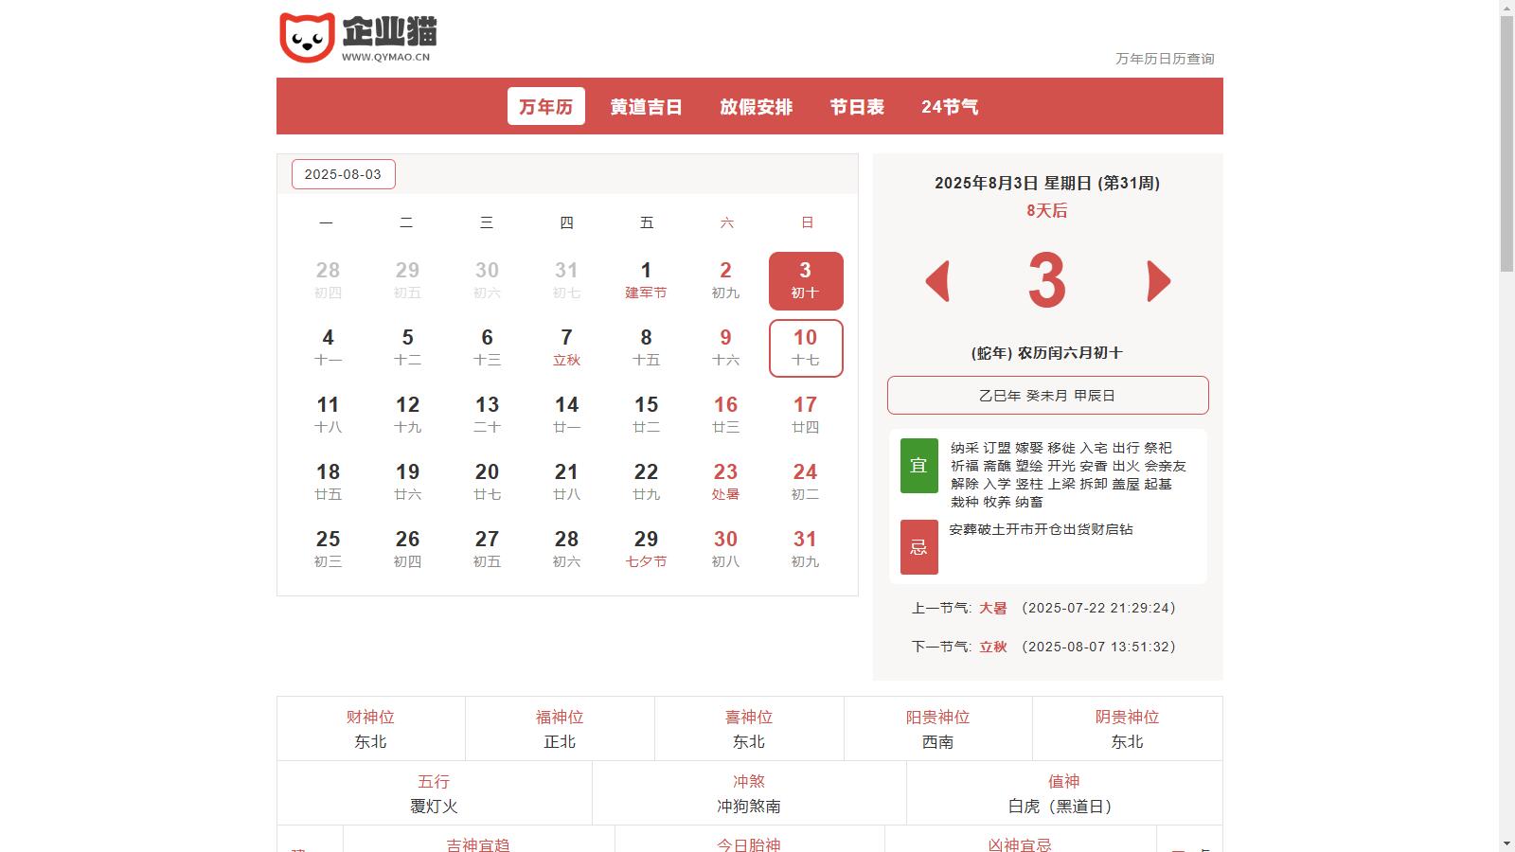Screen dimensions: 1515x852
Task: Select August 10 in the calendar
Action: coord(805,347)
